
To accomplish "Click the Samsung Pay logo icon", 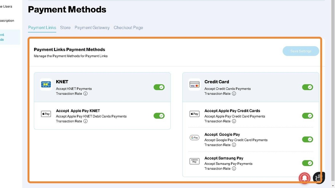I will (194, 161).
